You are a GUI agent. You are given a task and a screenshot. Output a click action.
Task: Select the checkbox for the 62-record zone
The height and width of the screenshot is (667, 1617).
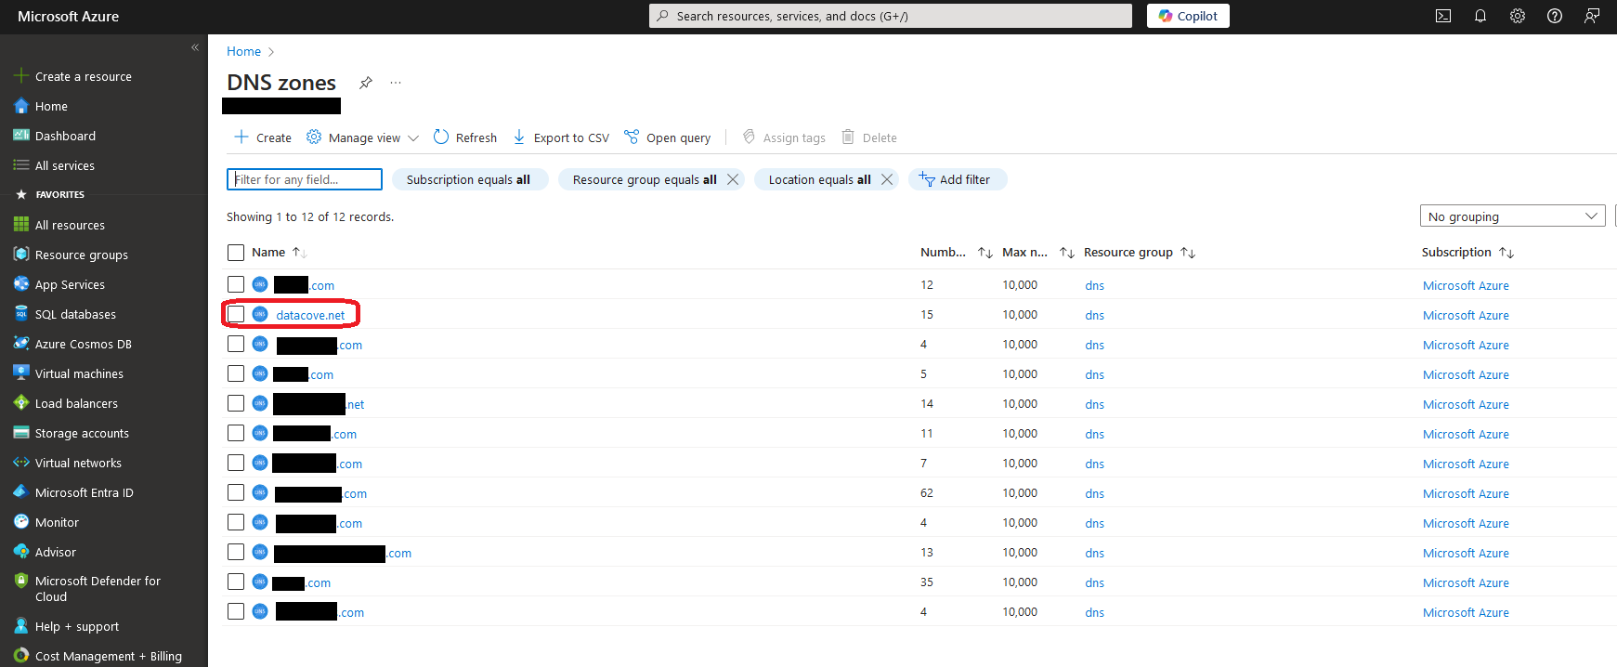(x=236, y=493)
